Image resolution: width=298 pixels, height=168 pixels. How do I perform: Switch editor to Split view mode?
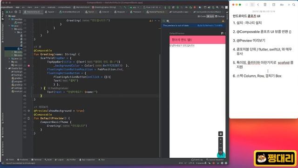coord(210,16)
